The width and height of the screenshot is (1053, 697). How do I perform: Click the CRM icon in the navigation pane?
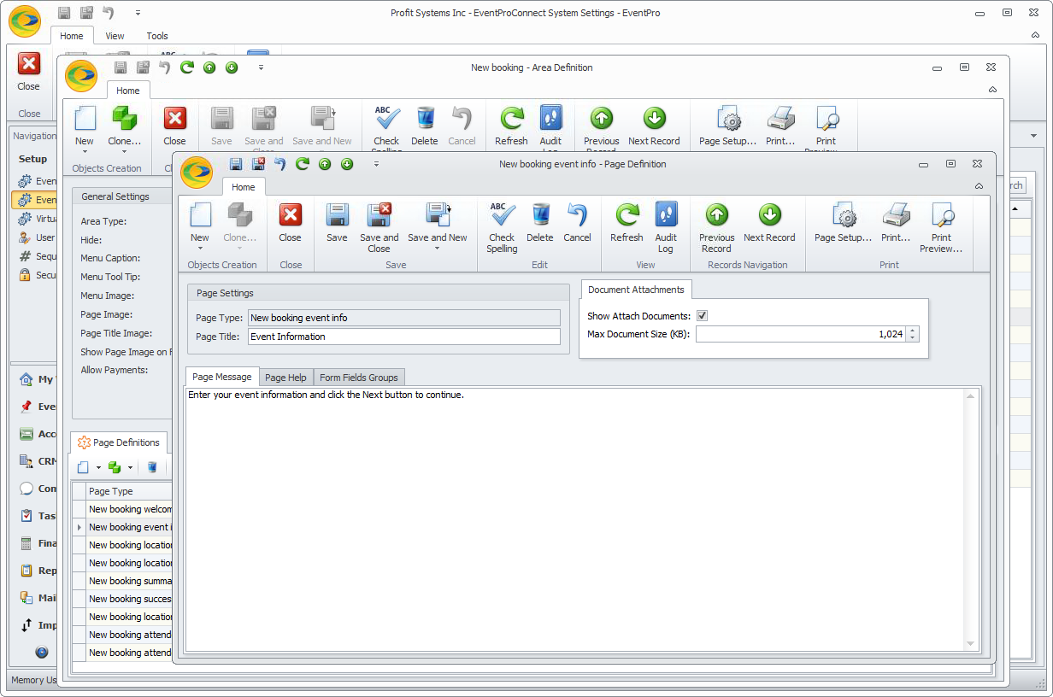coord(25,461)
